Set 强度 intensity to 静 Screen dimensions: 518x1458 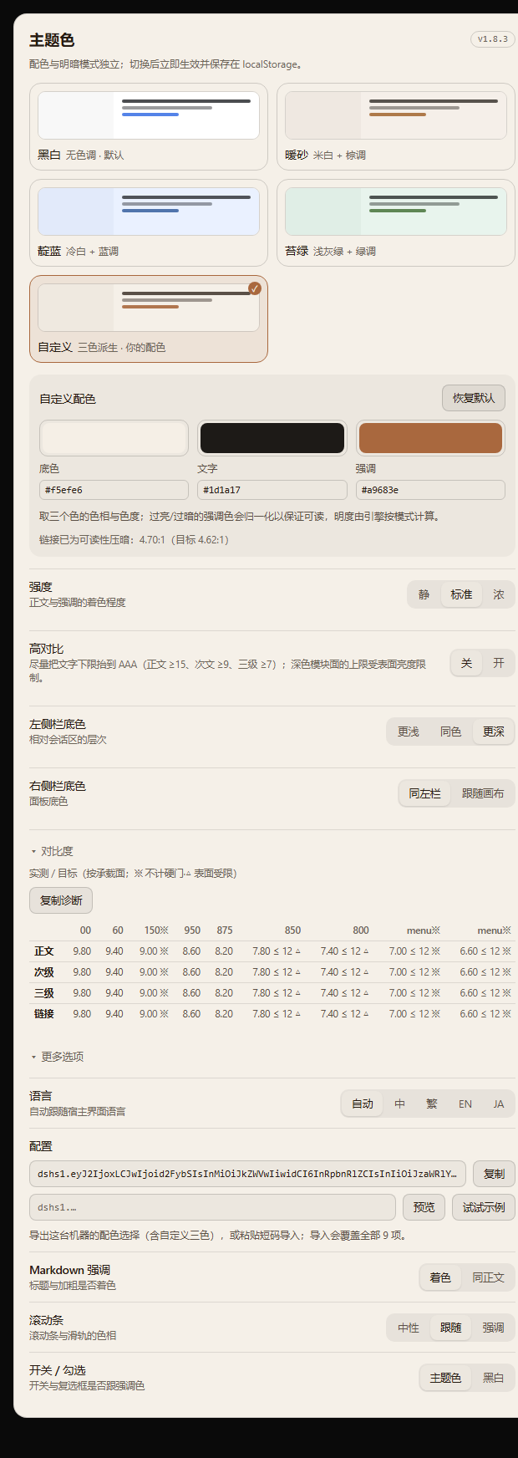424,594
